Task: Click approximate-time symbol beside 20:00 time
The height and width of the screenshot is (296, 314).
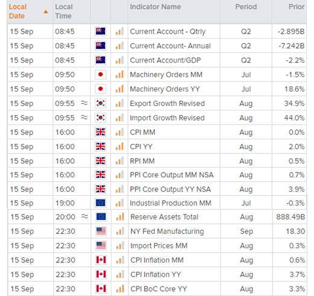Action: [85, 216]
